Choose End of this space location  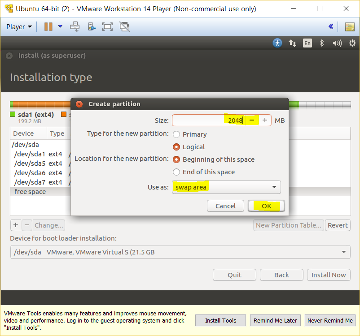(176, 172)
